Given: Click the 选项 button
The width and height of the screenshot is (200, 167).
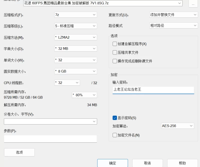Looking at the screenshot, I should 19,152.
